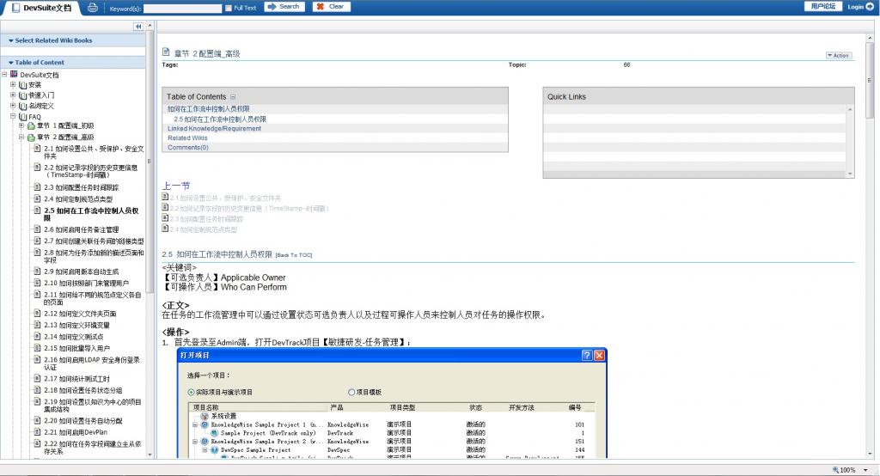Click the folder icon of 章节 1 配置端_初级
The width and height of the screenshot is (880, 476).
pyautogui.click(x=31, y=126)
